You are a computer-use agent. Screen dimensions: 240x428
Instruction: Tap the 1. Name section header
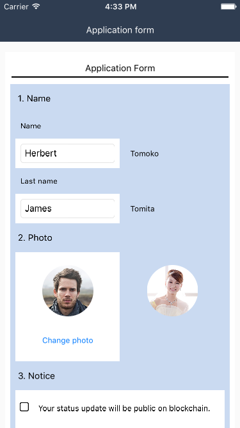click(x=34, y=98)
